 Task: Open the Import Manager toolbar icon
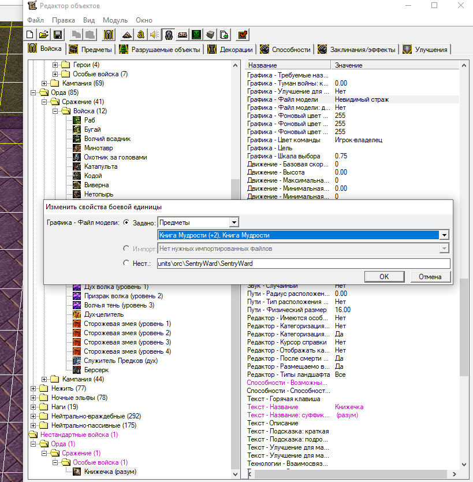point(224,35)
